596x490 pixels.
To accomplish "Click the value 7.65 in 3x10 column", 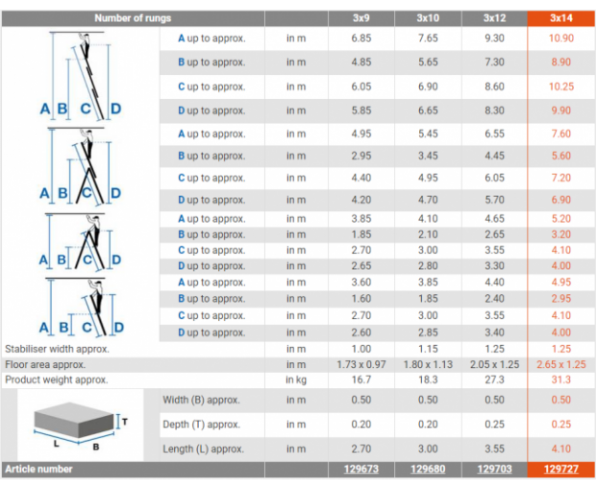I will coord(428,38).
